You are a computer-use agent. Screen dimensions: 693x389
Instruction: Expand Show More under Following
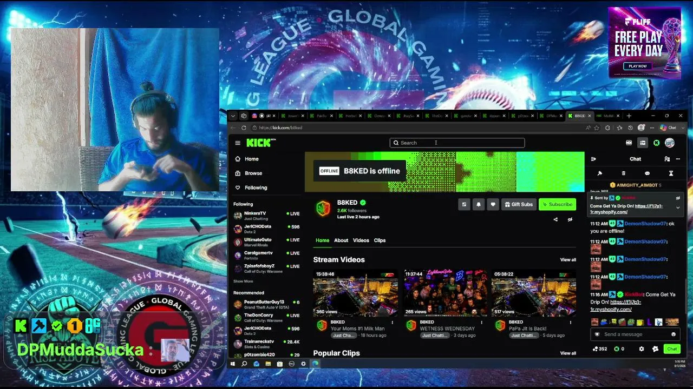point(243,281)
